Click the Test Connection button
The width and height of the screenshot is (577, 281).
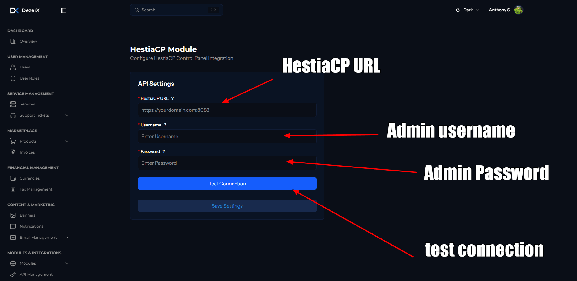227,184
